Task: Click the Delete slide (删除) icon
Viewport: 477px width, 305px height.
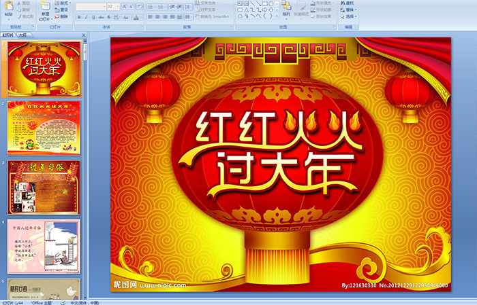Action: [57, 16]
